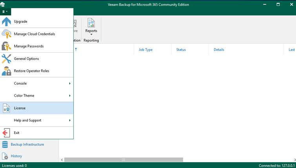Click the ascending sort arrow column header
Image resolution: width=296 pixels, height=168 pixels.
[x=76, y=50]
